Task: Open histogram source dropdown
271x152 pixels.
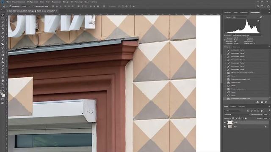Action: point(247,35)
